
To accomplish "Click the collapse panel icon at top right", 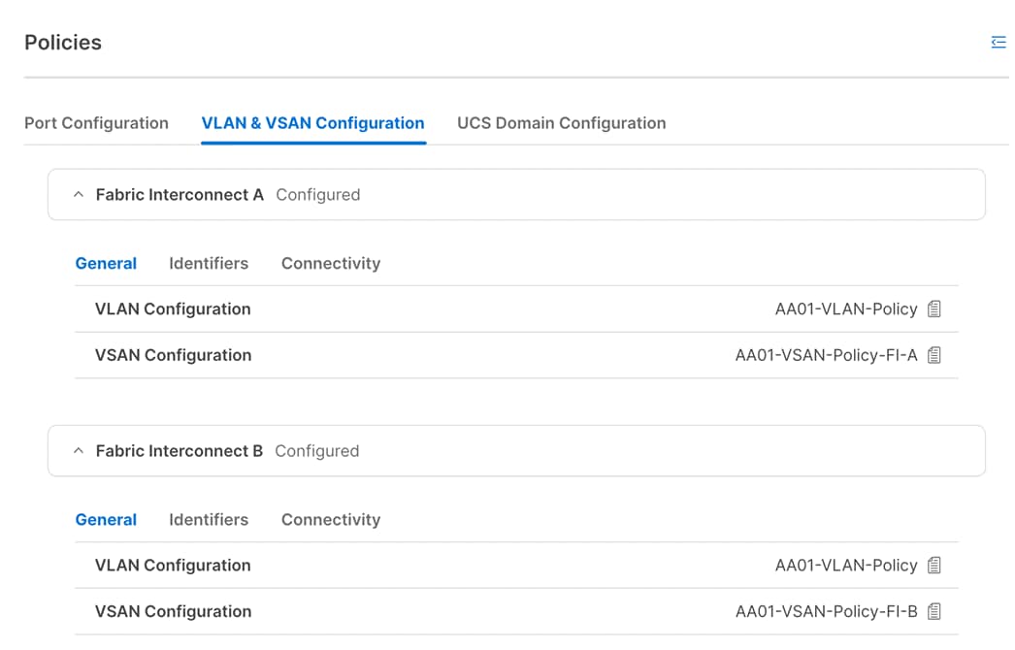I will pos(999,42).
